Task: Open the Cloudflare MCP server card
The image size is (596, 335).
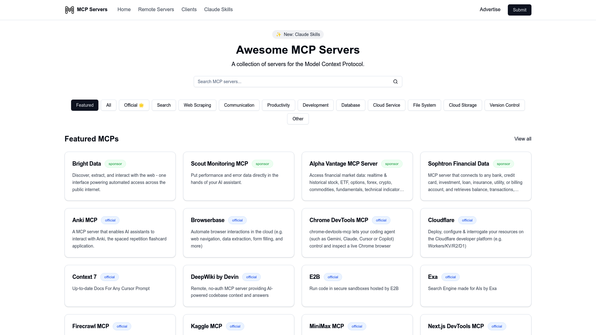Action: point(476,233)
